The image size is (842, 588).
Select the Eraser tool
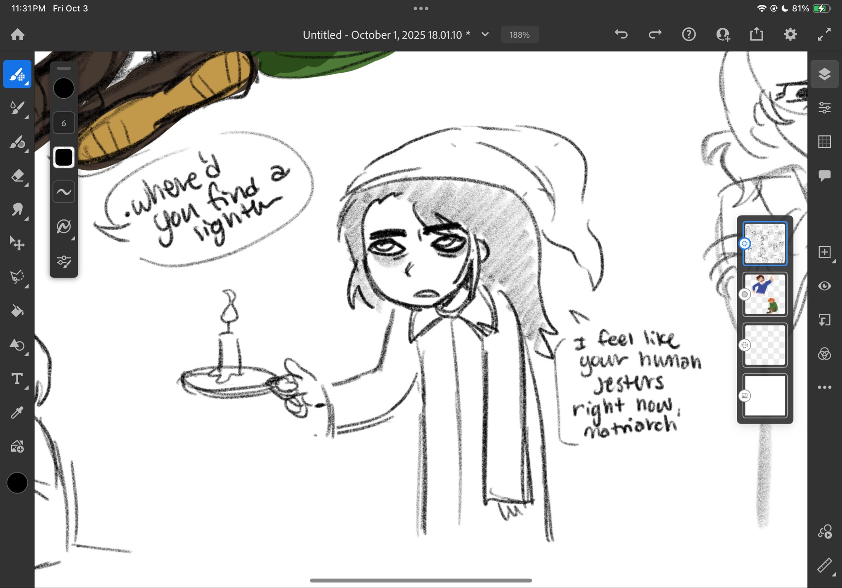pyautogui.click(x=17, y=176)
